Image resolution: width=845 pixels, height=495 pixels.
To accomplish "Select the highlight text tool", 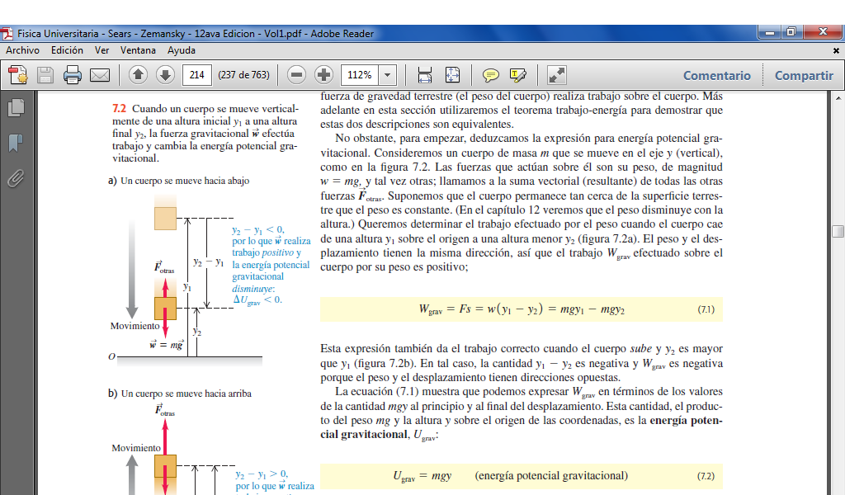I will click(518, 75).
